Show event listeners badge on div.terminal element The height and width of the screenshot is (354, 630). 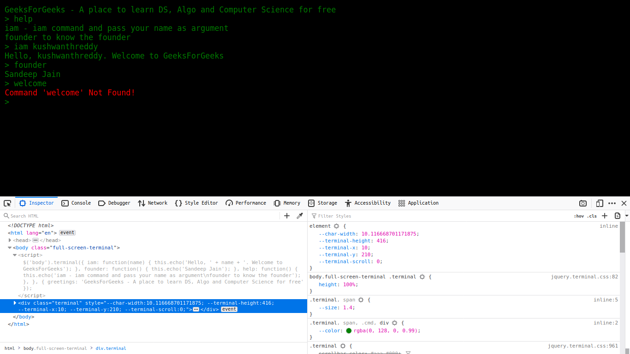pyautogui.click(x=229, y=309)
